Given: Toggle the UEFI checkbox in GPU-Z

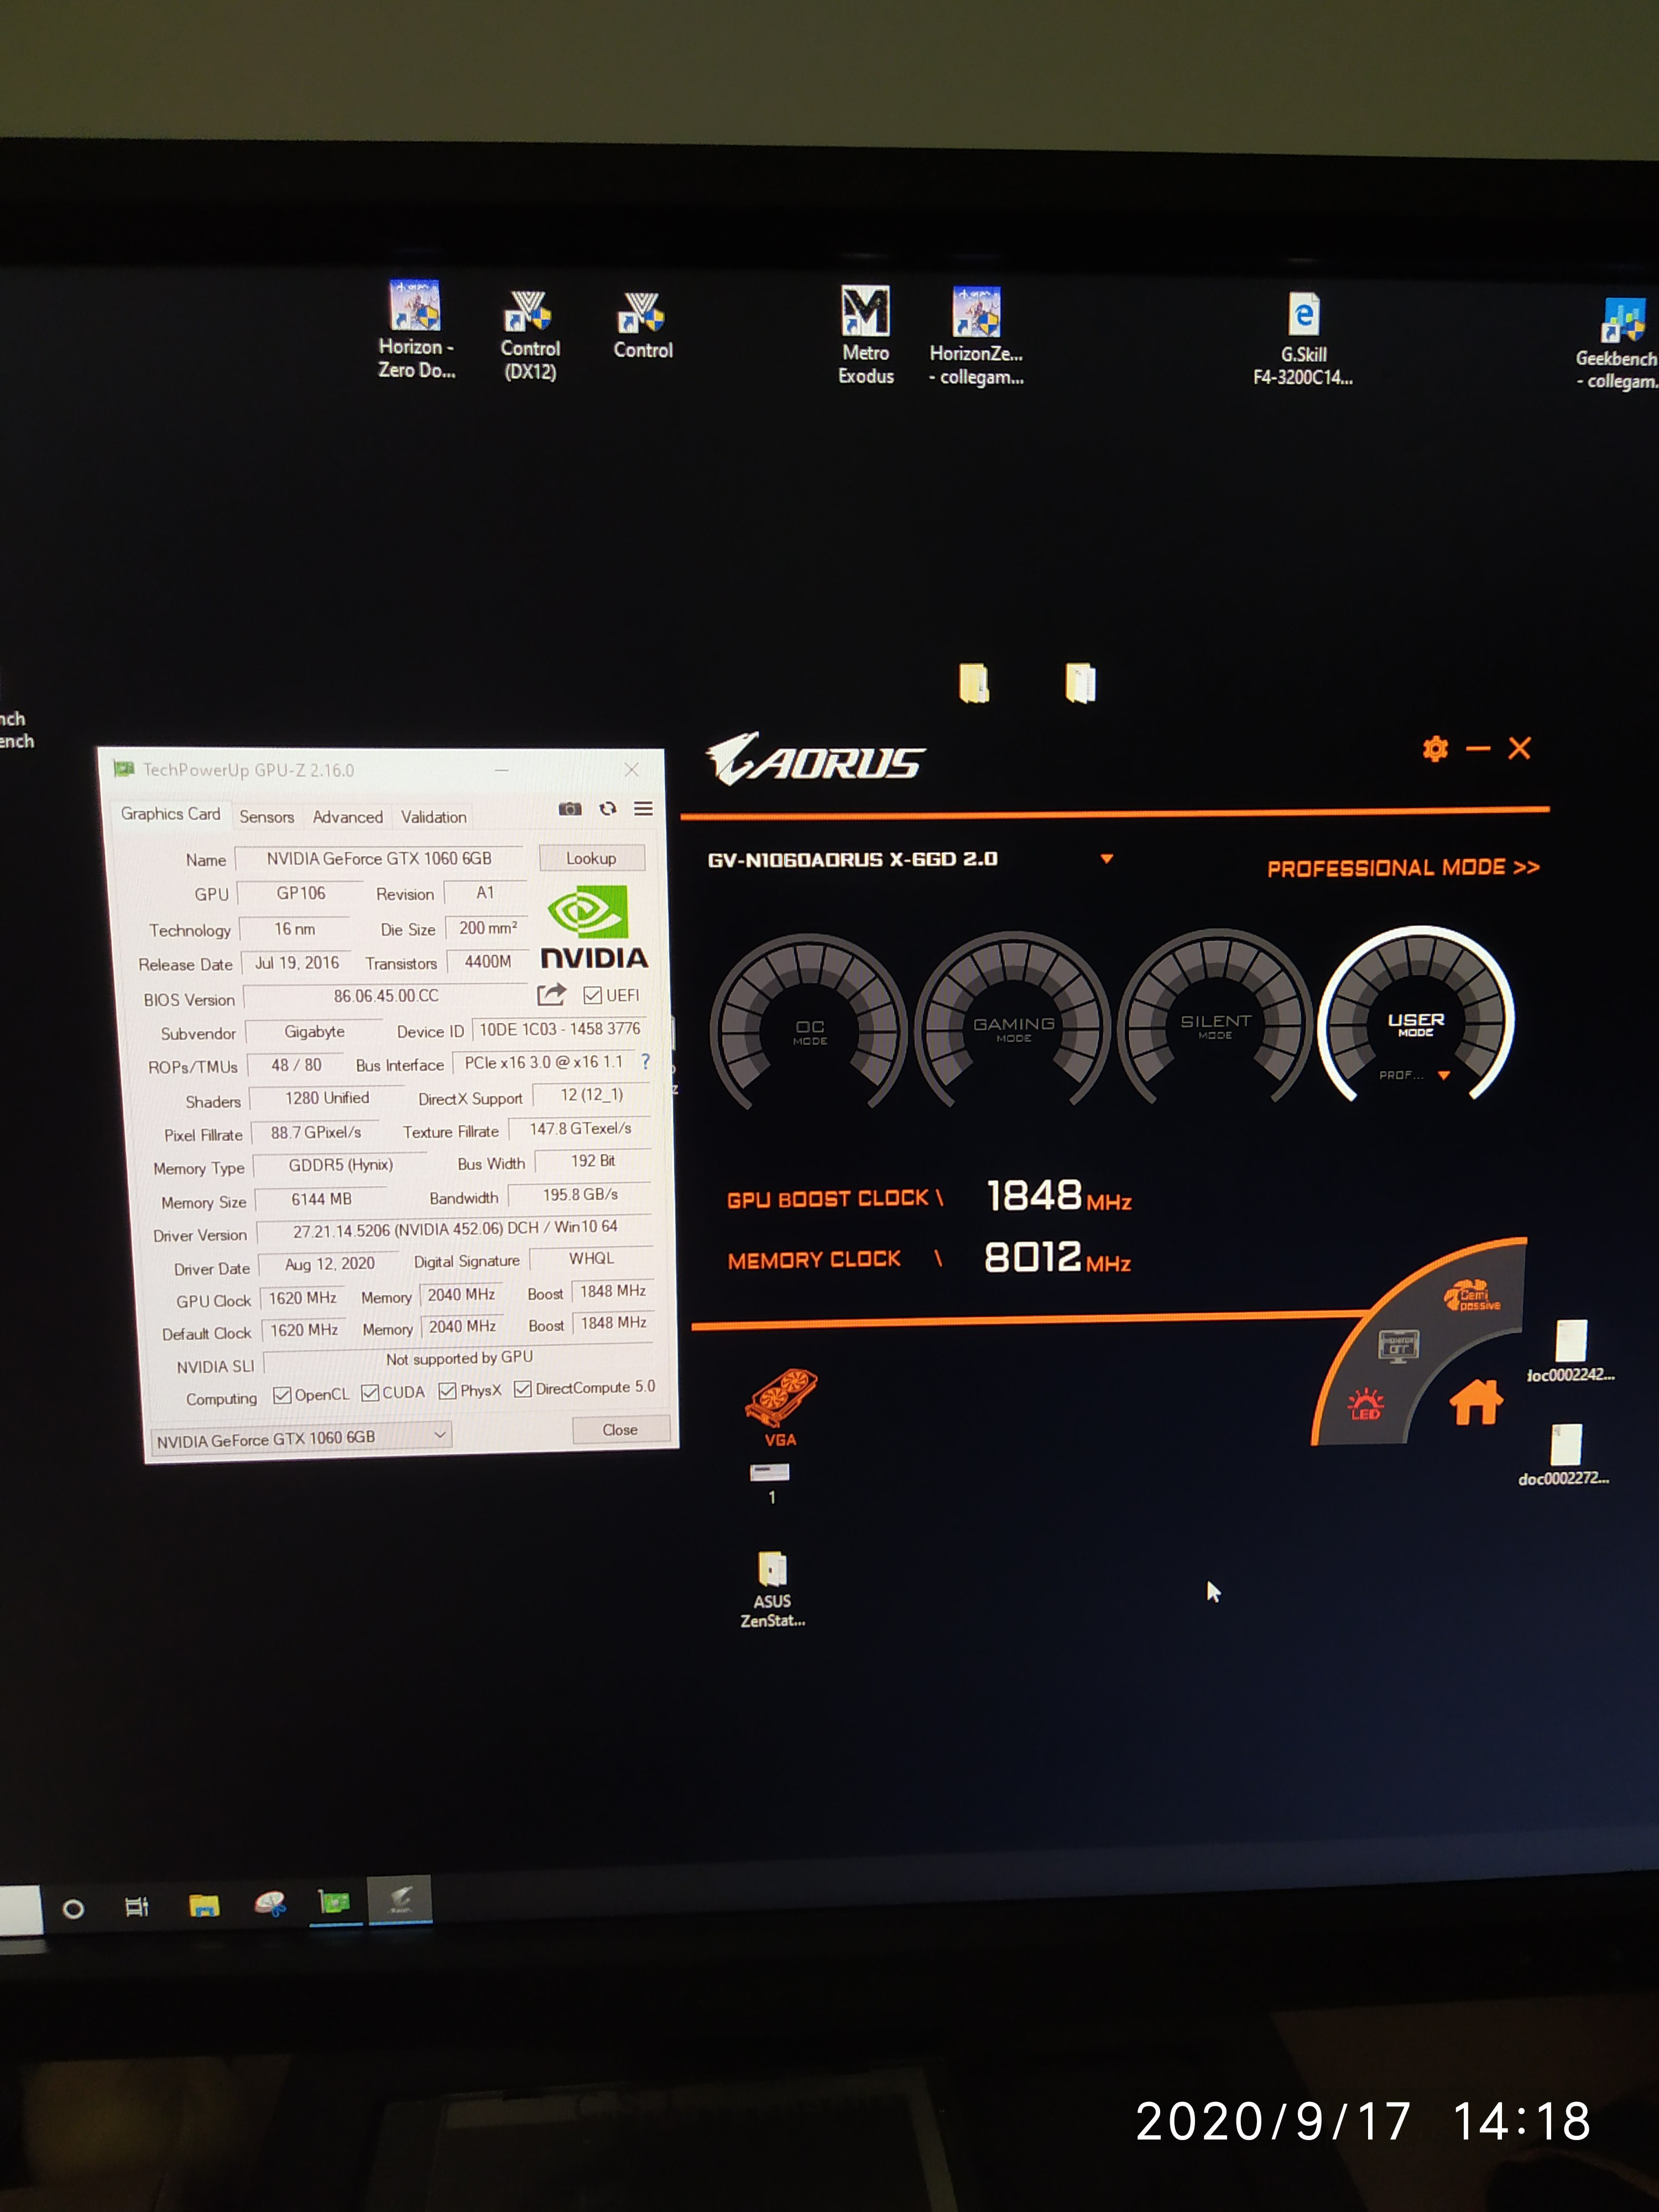Looking at the screenshot, I should point(593,995).
